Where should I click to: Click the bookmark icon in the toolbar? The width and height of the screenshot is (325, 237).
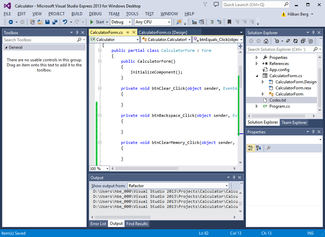(229, 22)
